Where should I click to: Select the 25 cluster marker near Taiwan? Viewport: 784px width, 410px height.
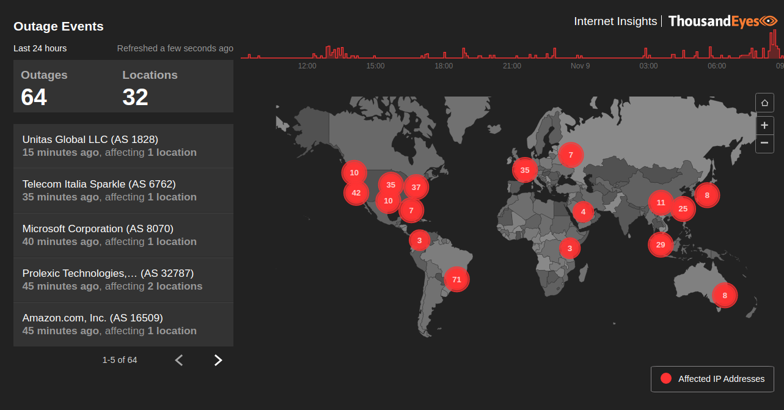683,209
